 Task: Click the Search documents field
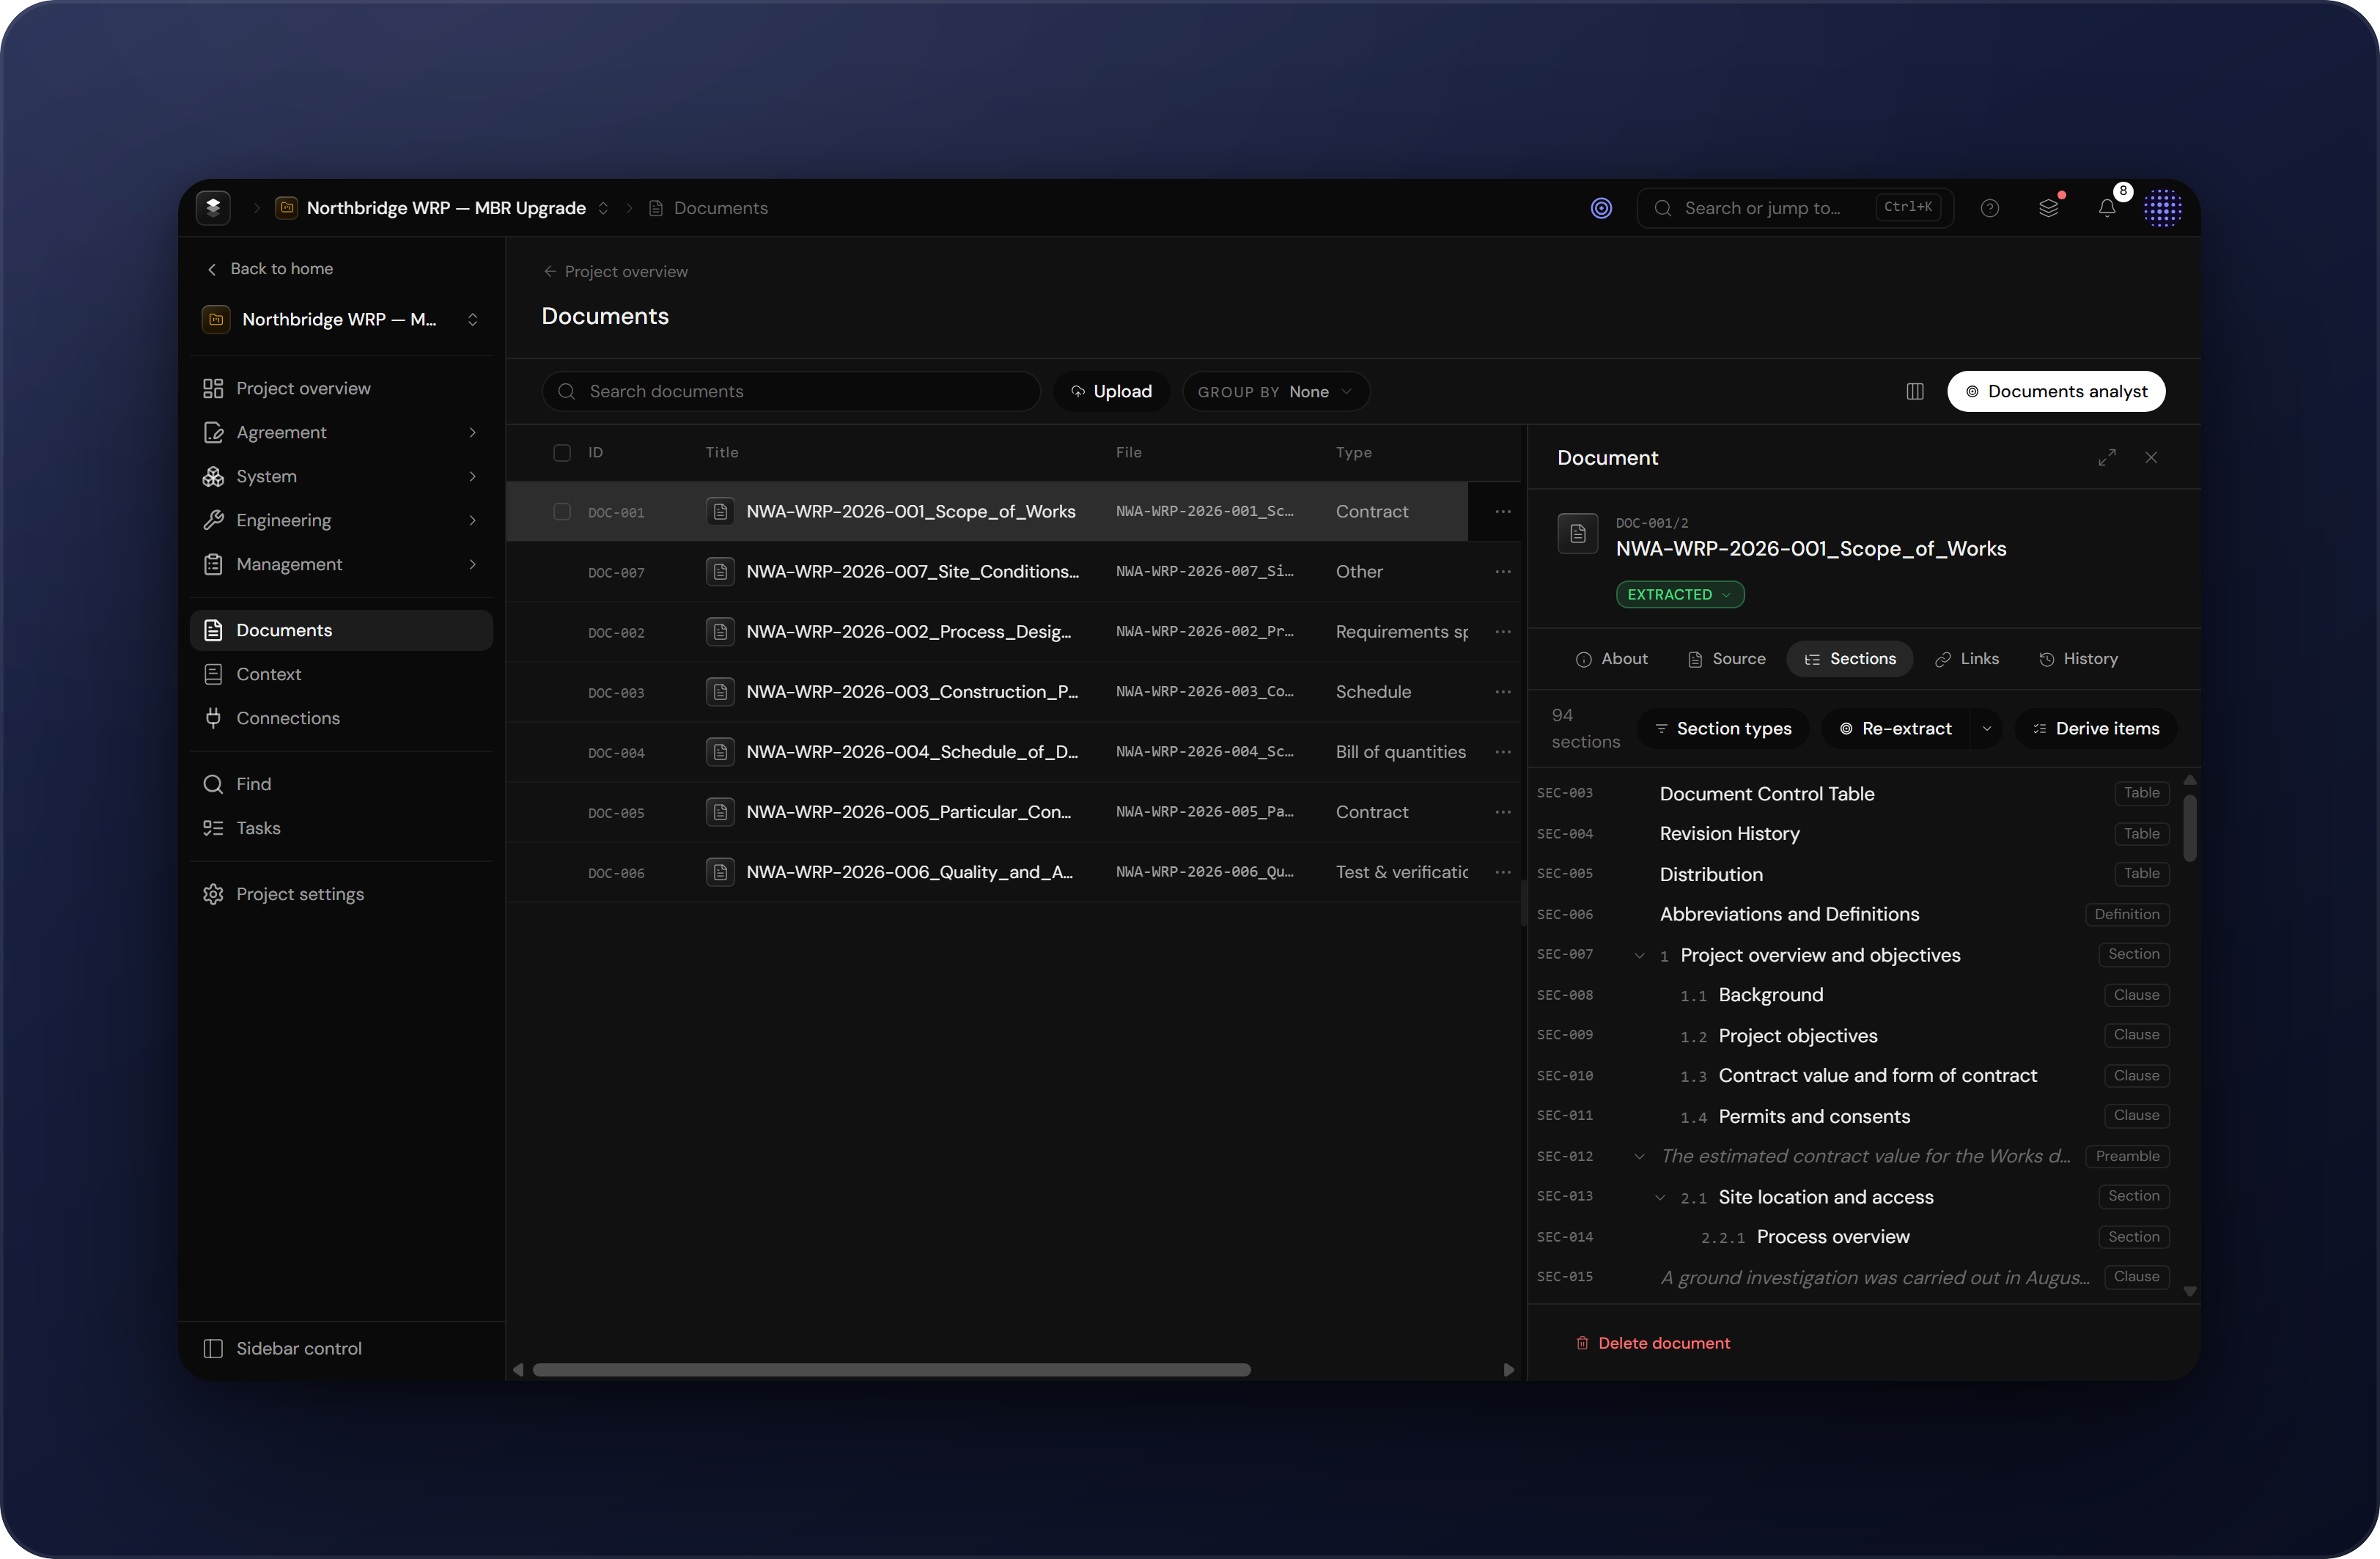791,391
